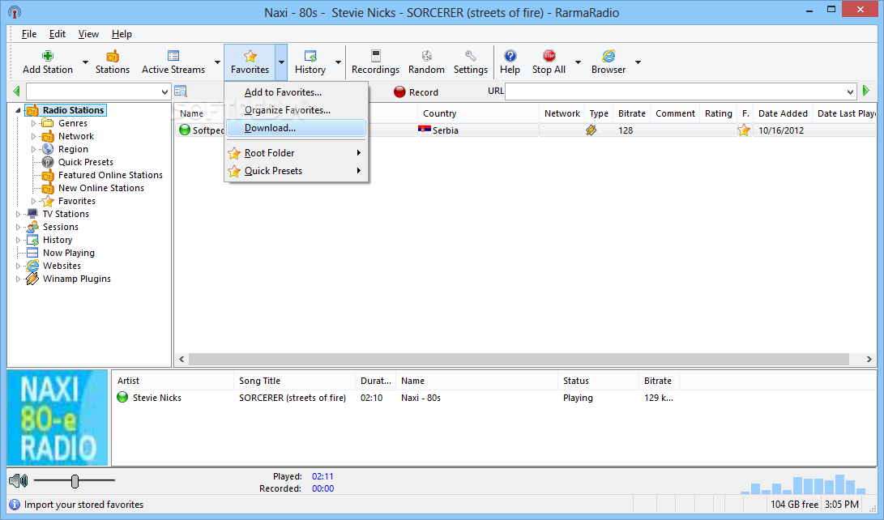
Task: Expand the Winamp Plugins tree node
Action: point(18,279)
